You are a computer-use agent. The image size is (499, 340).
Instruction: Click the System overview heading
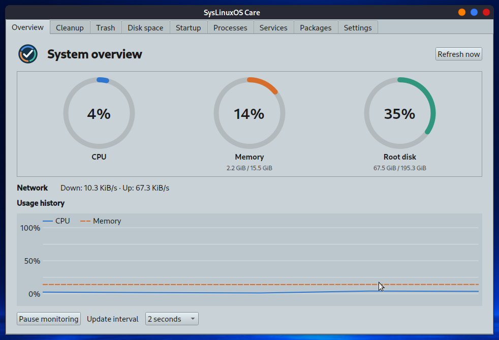[x=95, y=54]
